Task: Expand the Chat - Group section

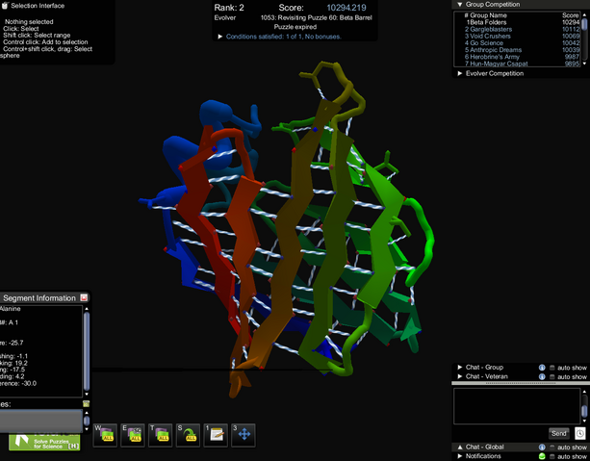Action: pyautogui.click(x=460, y=368)
